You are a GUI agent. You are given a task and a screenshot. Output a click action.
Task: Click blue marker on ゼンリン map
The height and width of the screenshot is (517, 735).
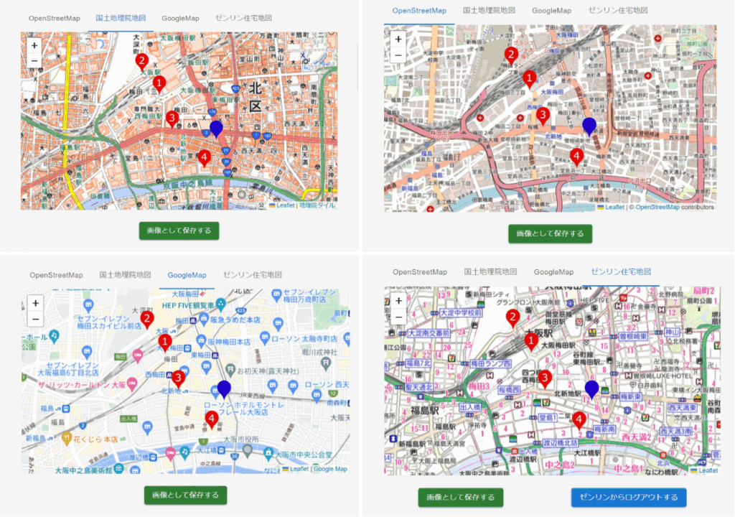pyautogui.click(x=592, y=390)
